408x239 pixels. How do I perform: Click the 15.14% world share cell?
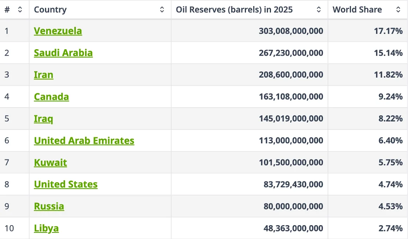388,53
